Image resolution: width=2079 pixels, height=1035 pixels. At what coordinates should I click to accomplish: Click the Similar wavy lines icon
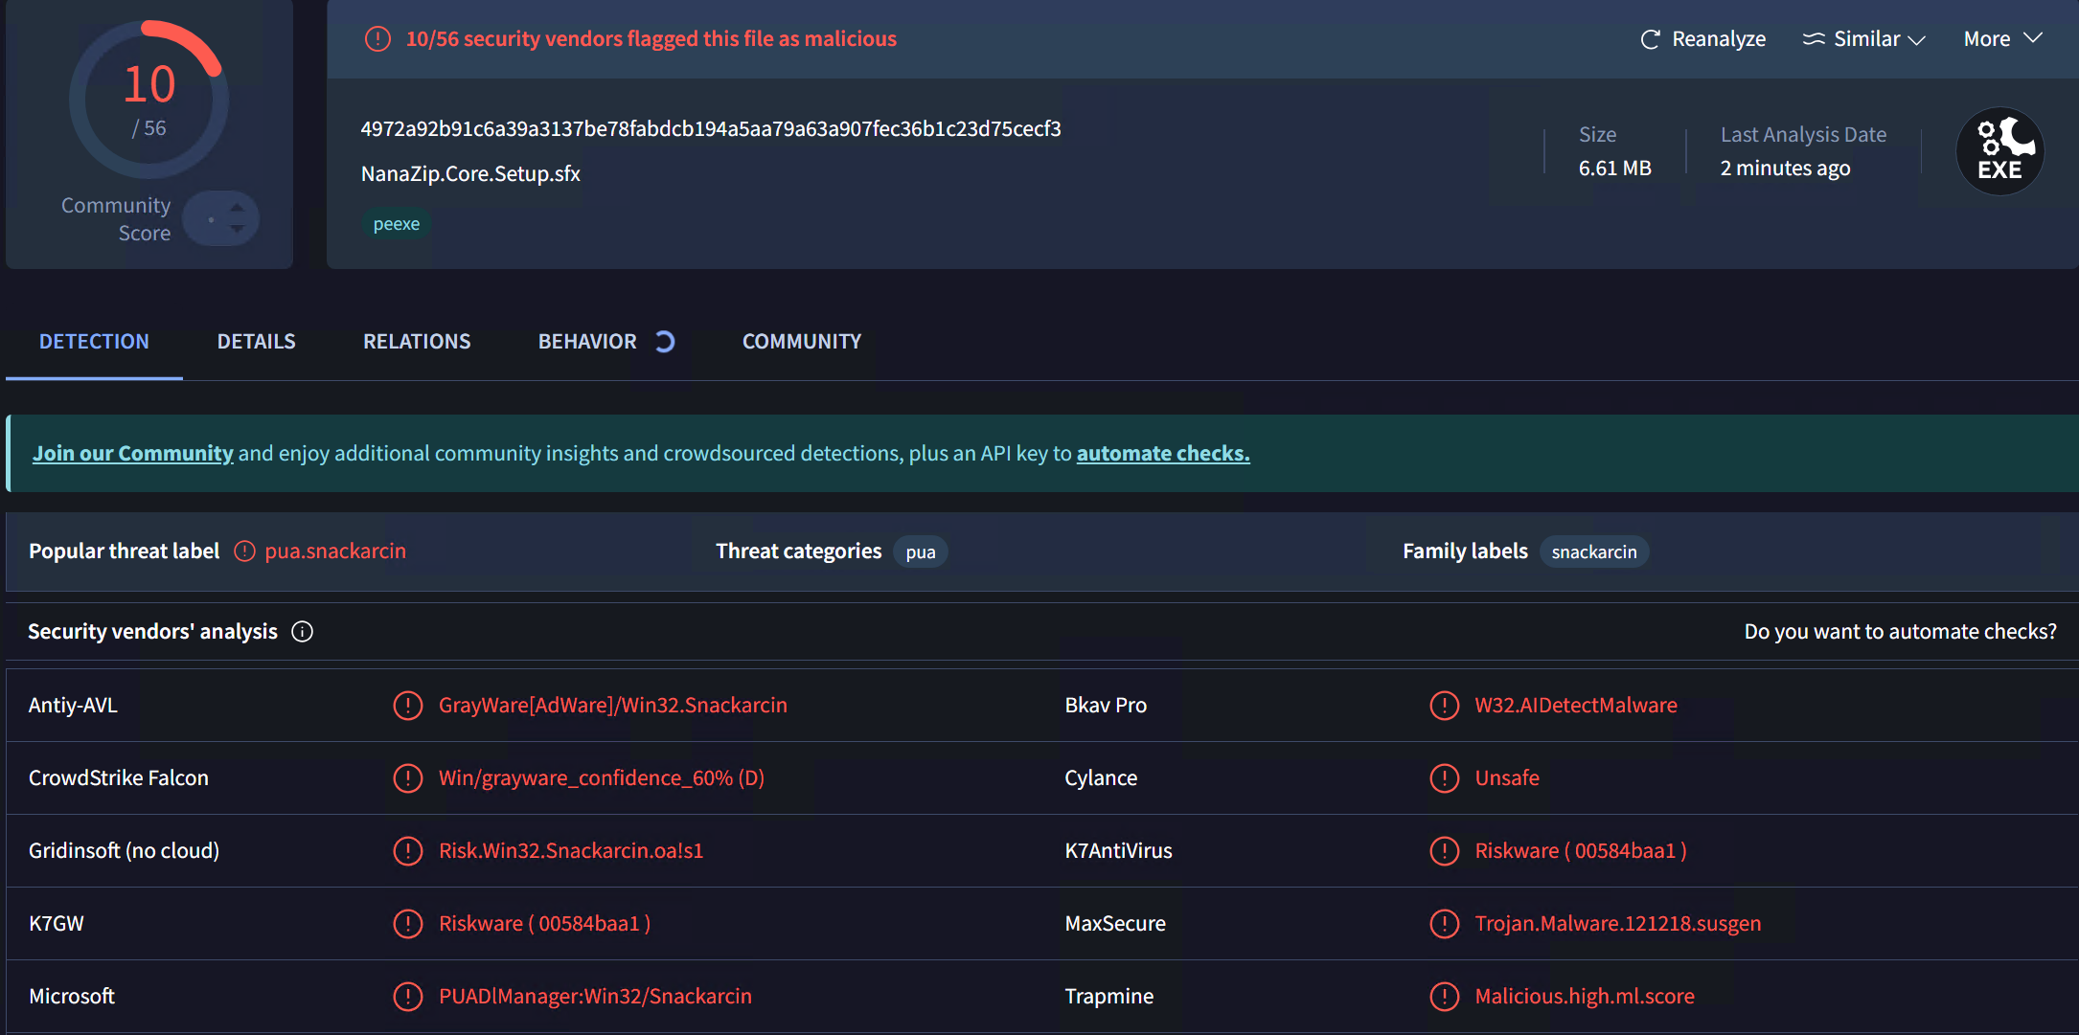tap(1814, 39)
